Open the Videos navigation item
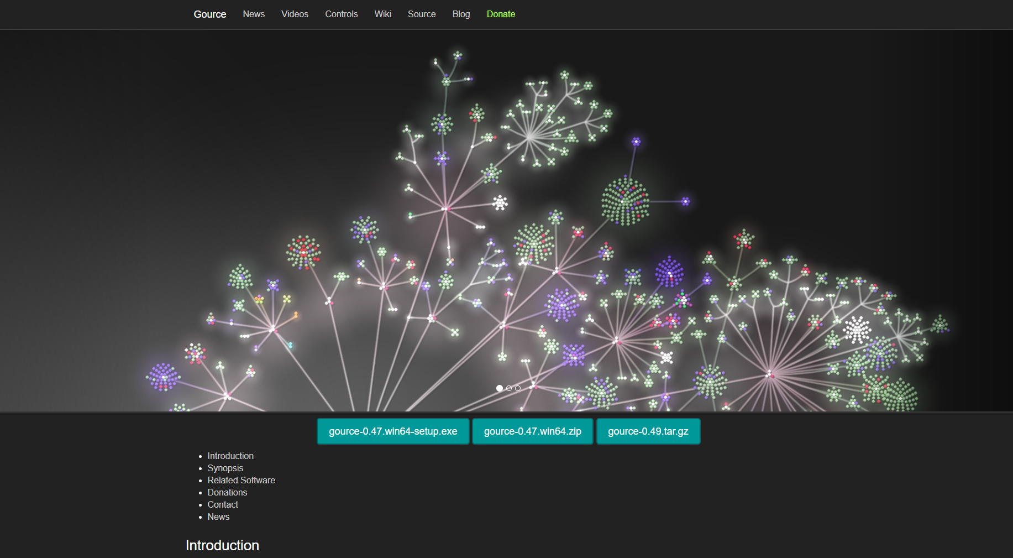The width and height of the screenshot is (1013, 558). pos(295,14)
